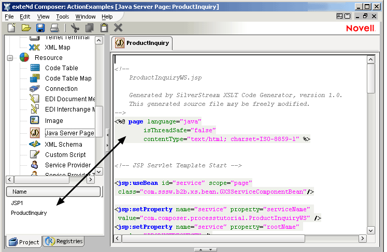The image size is (387, 252).
Task: Select Service Provider tree item
Action: pos(68,165)
